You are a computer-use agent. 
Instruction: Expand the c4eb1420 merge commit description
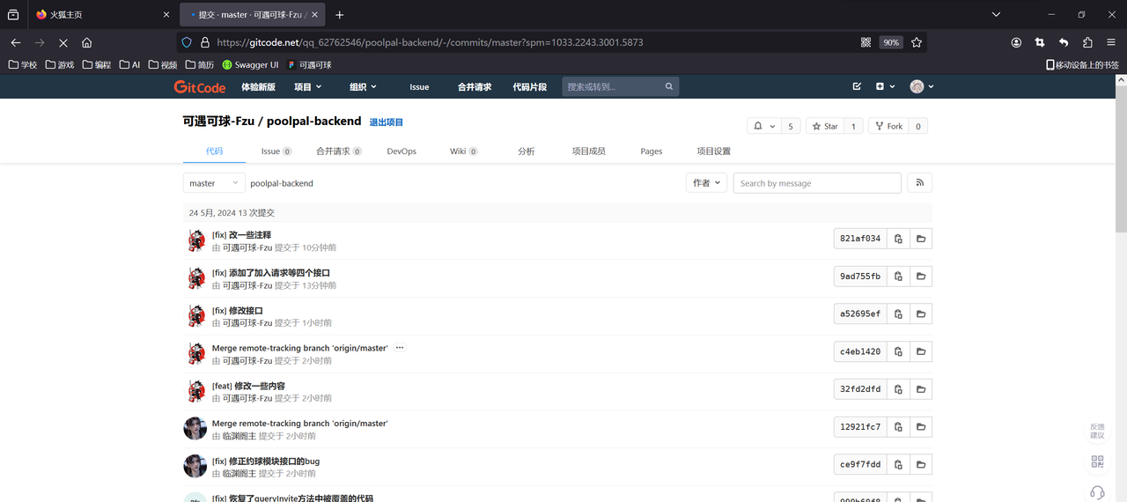tap(400, 348)
